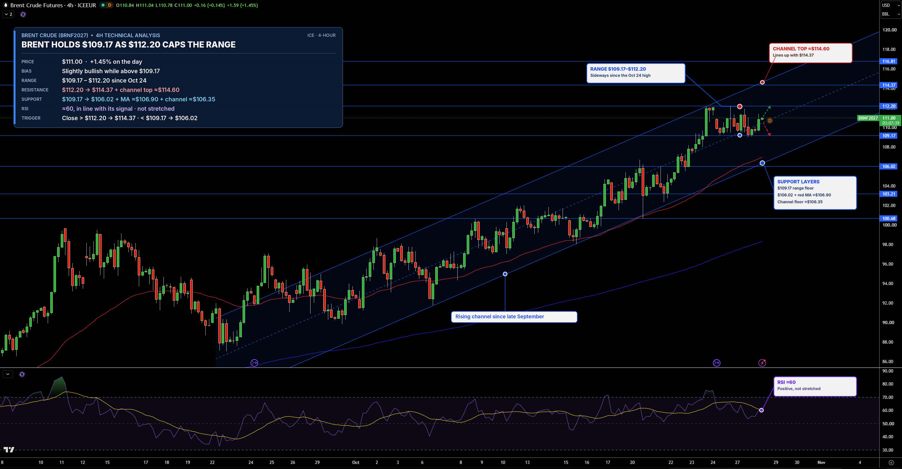Click the orange D session marker on chart
902x469 pixels.
pos(770,121)
